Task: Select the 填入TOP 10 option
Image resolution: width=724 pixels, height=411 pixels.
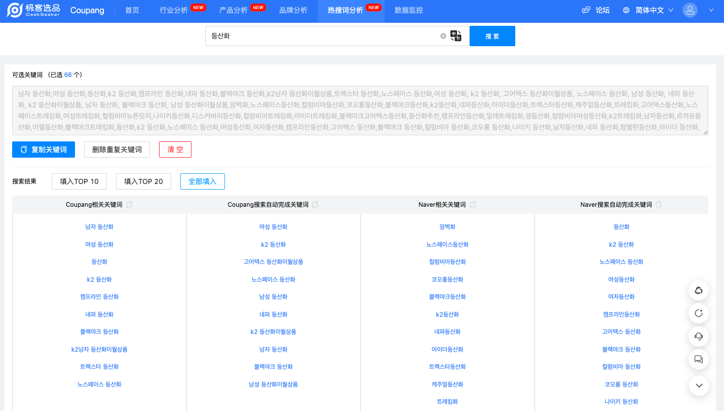Action: coord(79,181)
